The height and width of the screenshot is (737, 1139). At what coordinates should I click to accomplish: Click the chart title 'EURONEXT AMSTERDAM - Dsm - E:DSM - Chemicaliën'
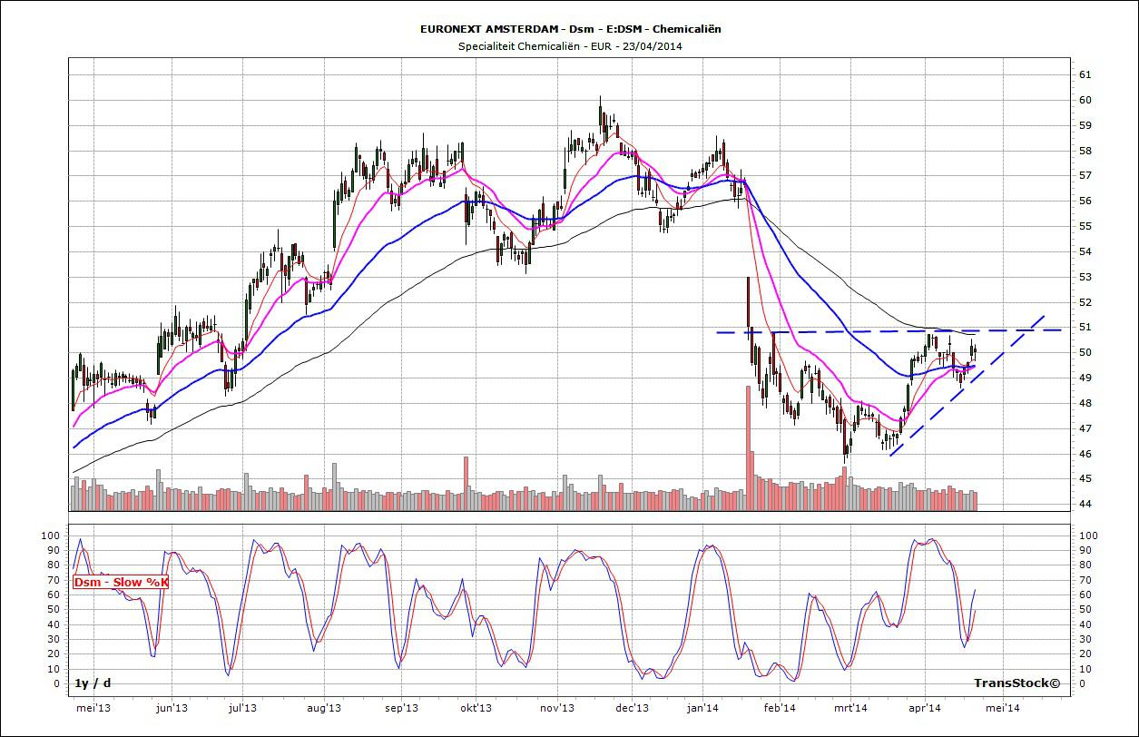(x=571, y=29)
